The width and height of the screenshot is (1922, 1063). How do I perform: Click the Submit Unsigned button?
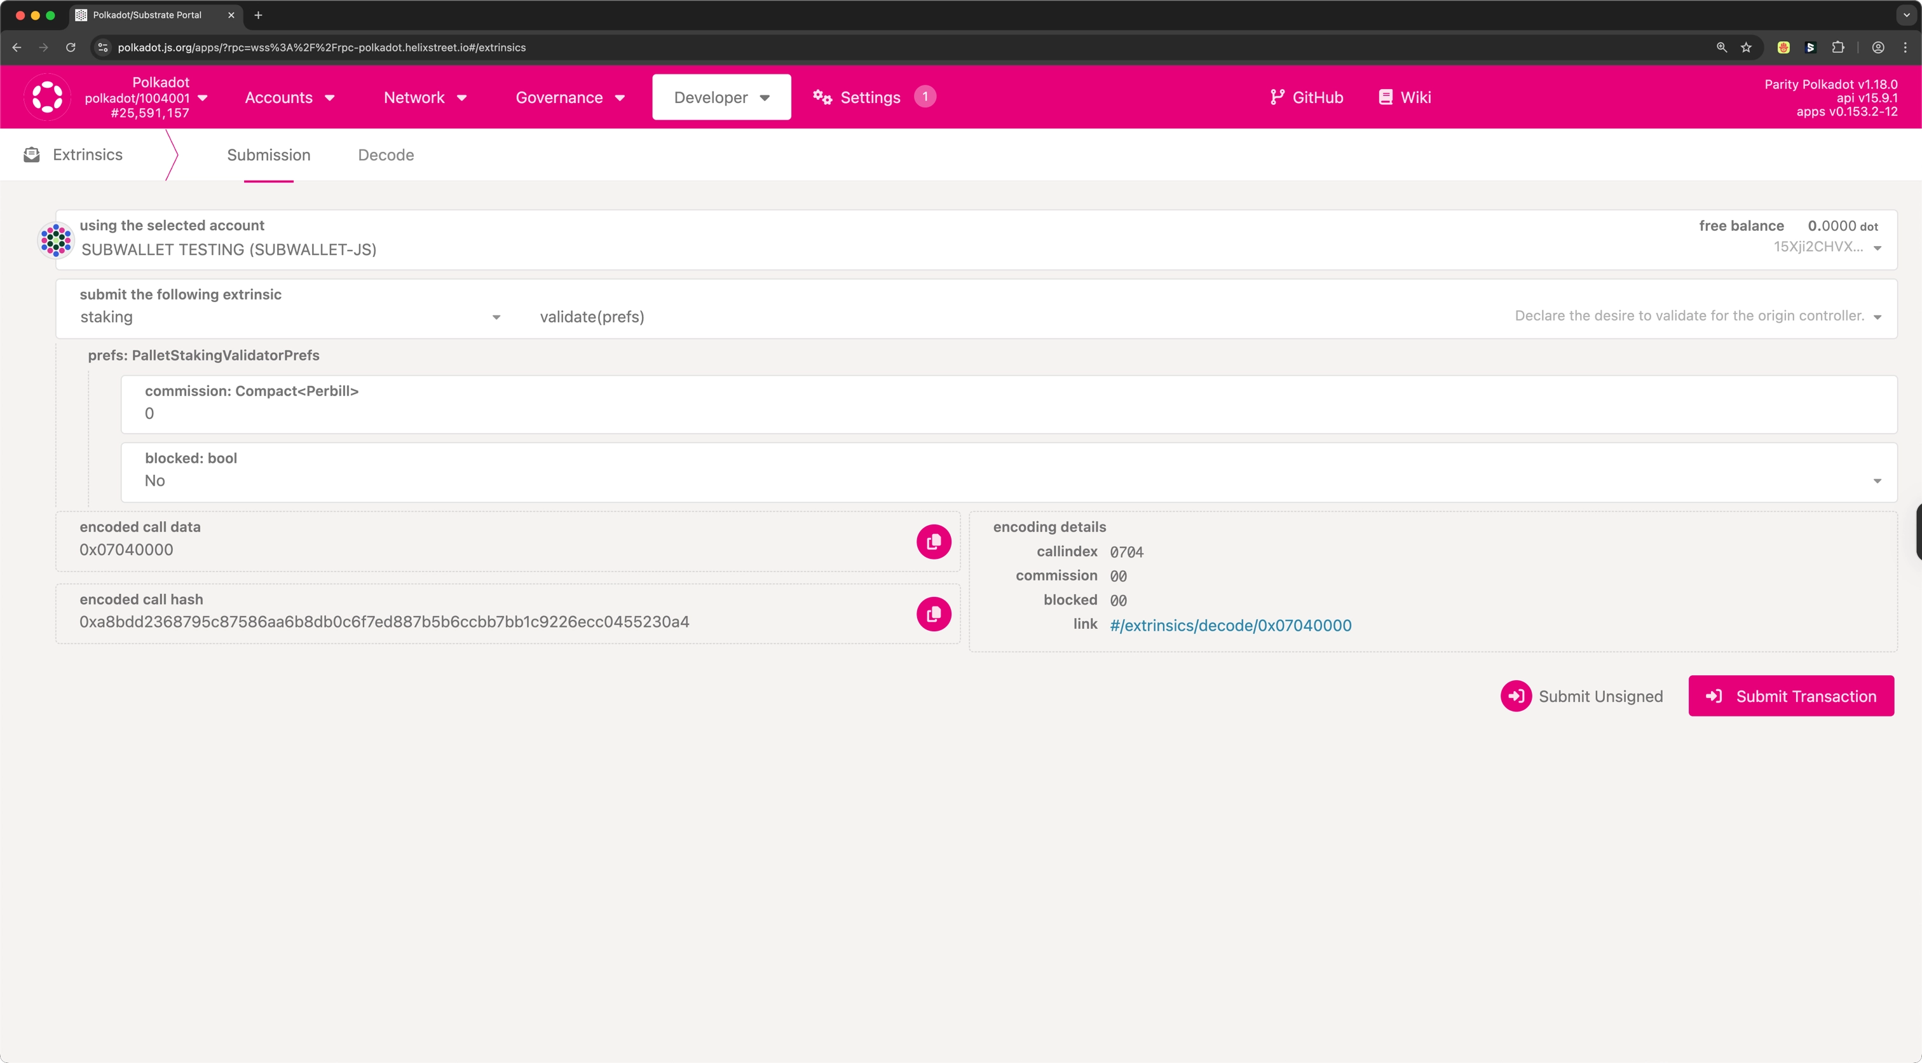tap(1582, 696)
